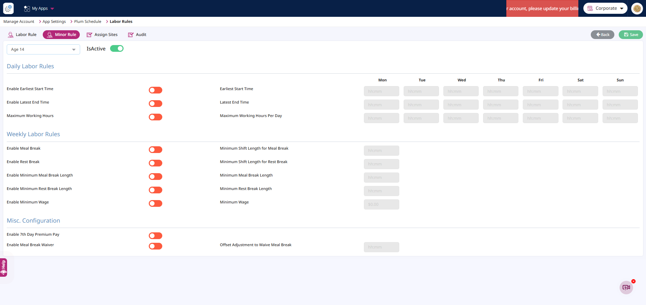646x305 pixels.
Task: Dismiss the chat widget red close badge
Action: (634, 281)
